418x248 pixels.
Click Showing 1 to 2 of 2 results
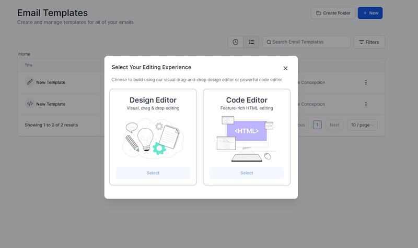[x=51, y=125]
